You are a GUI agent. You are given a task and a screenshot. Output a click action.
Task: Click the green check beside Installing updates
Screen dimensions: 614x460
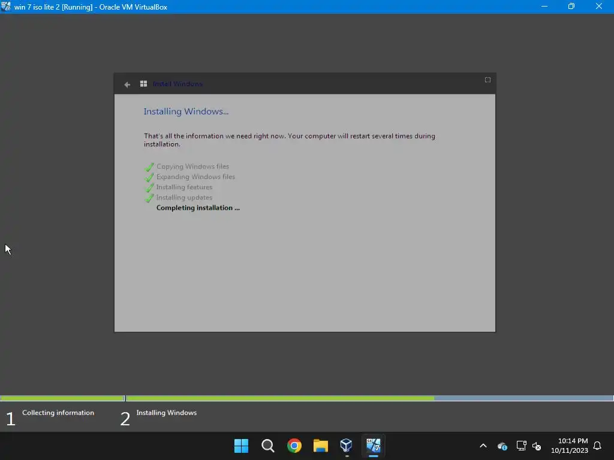(149, 198)
